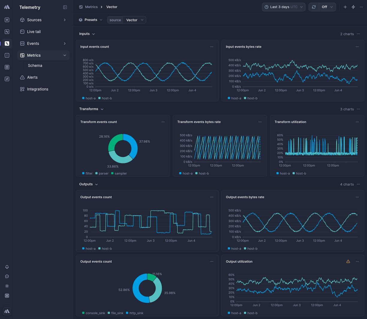This screenshot has width=367, height=319.
Task: Open notifications bell in the rail
Action: point(7,267)
